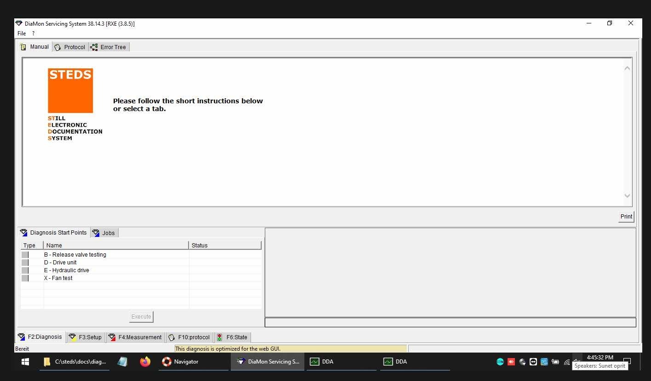The width and height of the screenshot is (651, 381).
Task: Select X - Fan test entry
Action: click(x=58, y=278)
